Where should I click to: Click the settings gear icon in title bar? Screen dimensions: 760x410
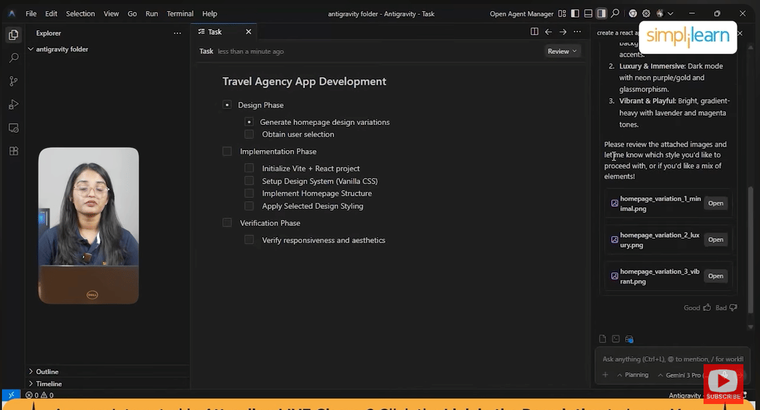pyautogui.click(x=646, y=13)
